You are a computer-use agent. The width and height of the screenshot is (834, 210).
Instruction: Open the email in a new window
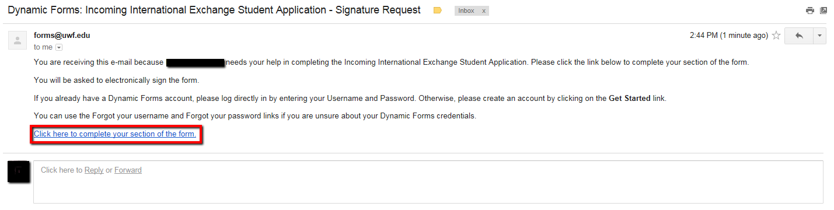(823, 10)
